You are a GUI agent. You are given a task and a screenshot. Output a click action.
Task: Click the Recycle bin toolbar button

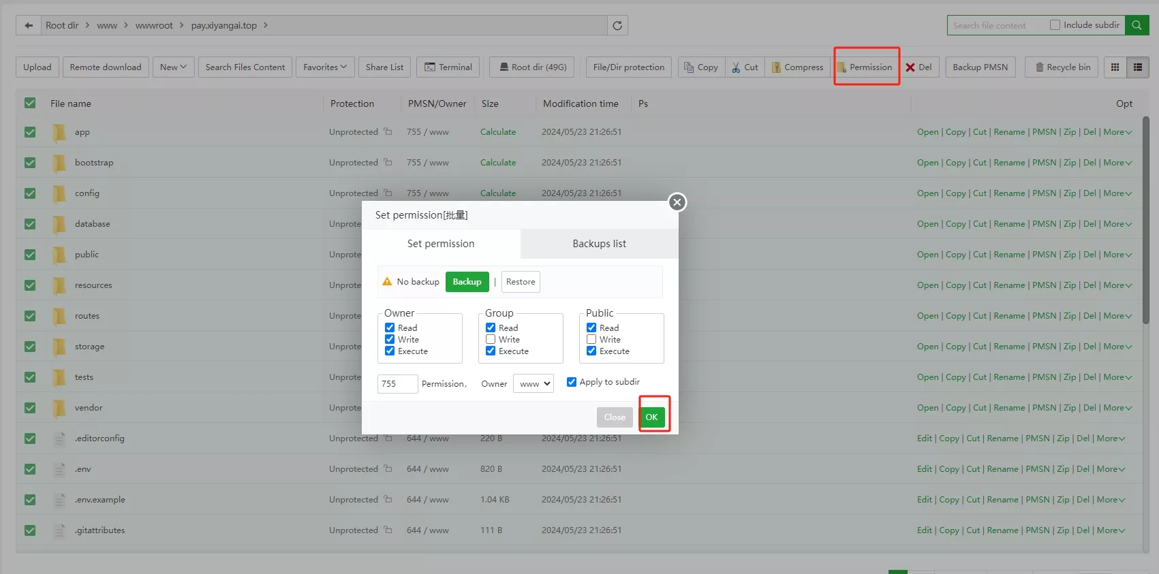point(1062,67)
